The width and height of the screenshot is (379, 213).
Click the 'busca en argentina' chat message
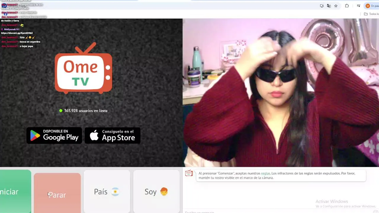coord(30,42)
